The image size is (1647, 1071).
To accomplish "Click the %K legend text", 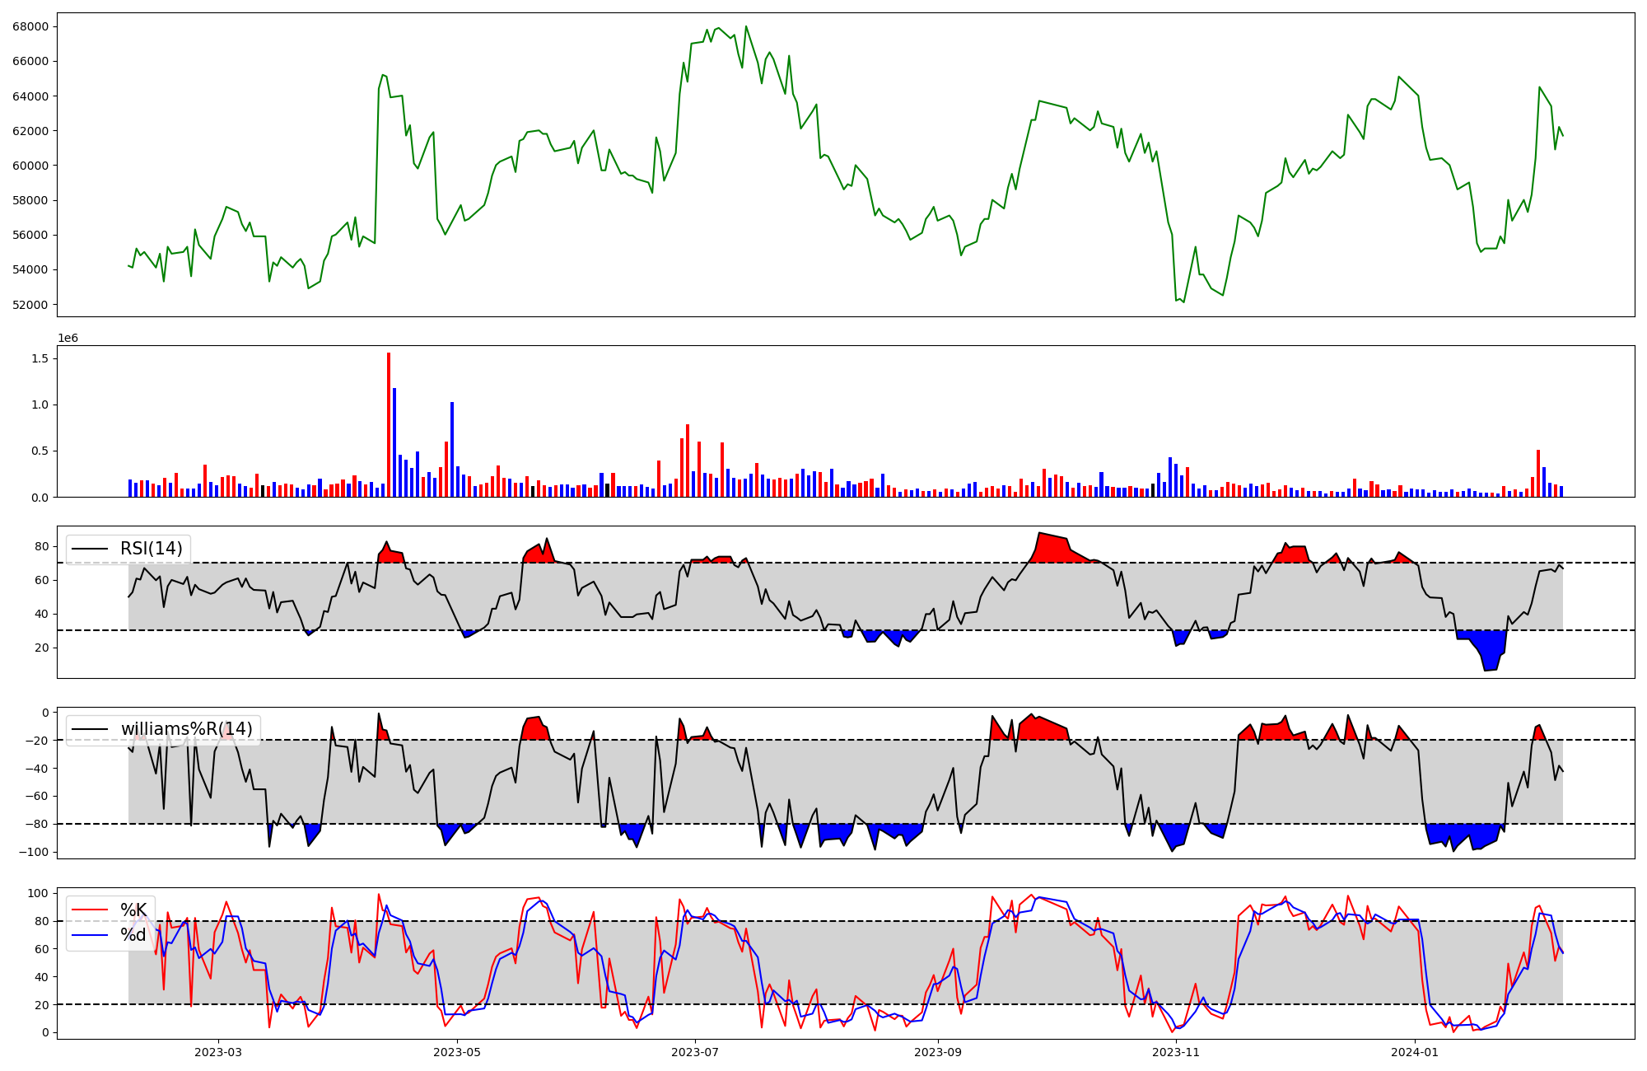I will click(x=133, y=910).
